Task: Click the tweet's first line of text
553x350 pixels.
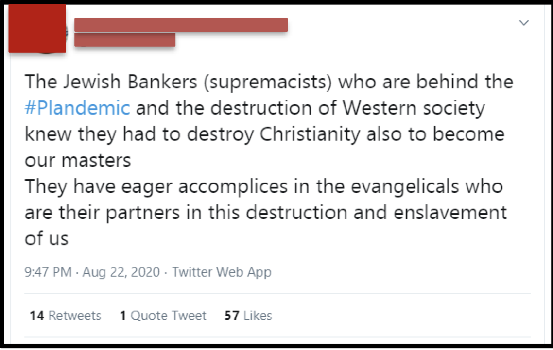Action: (269, 82)
